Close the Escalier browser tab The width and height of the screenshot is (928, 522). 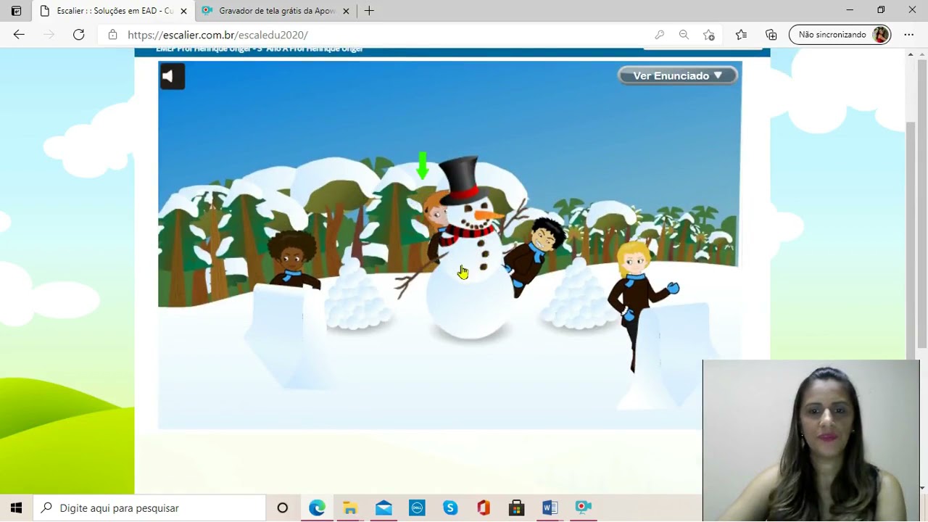point(183,11)
